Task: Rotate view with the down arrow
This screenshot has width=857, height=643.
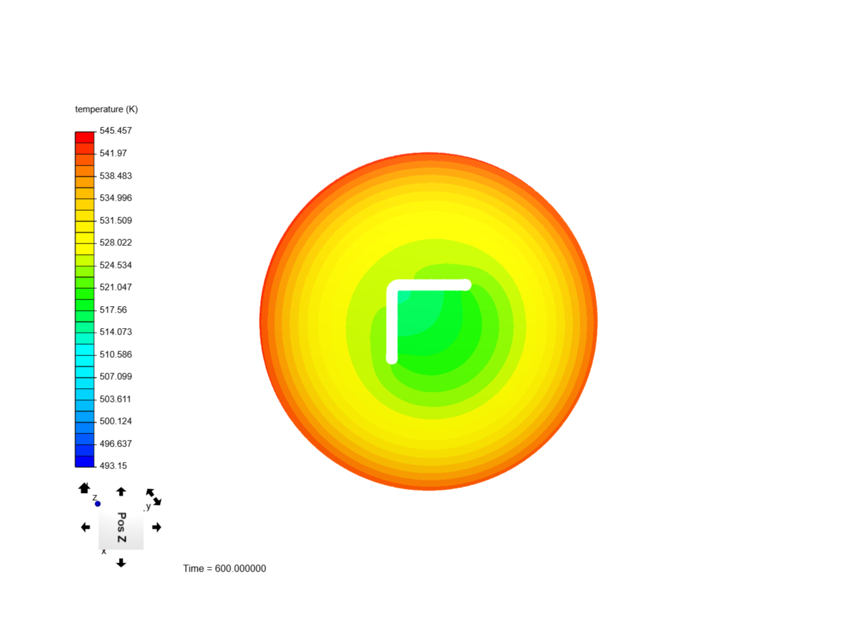Action: pyautogui.click(x=121, y=563)
